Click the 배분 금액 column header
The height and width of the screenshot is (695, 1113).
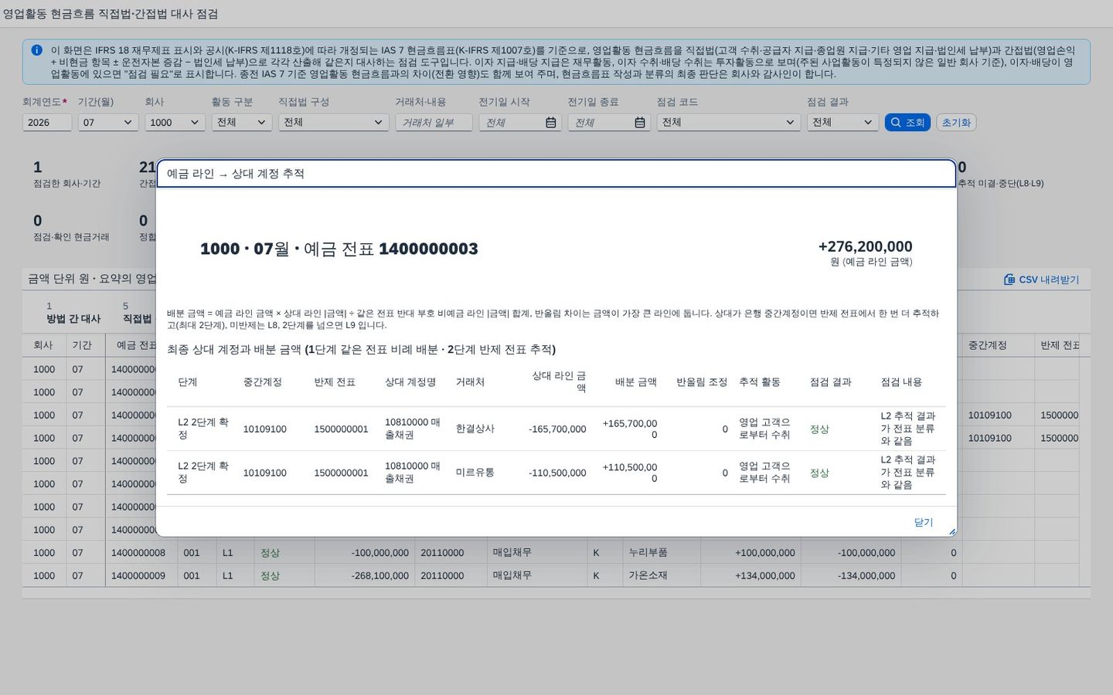pyautogui.click(x=636, y=382)
